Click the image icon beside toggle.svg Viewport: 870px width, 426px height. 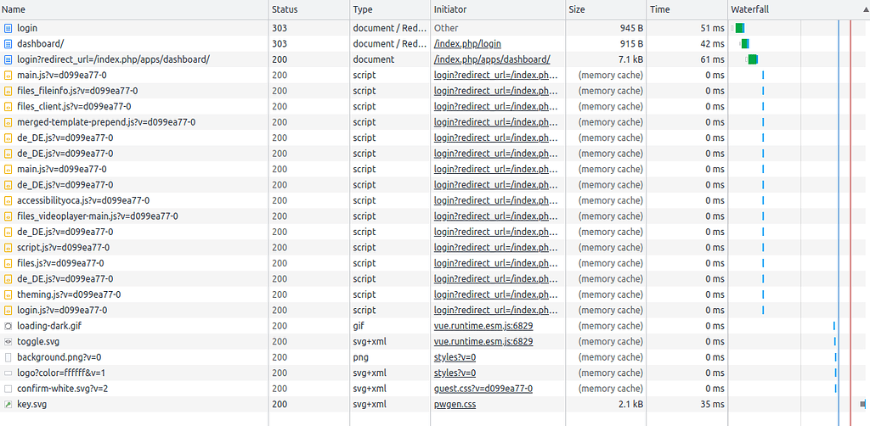8,341
